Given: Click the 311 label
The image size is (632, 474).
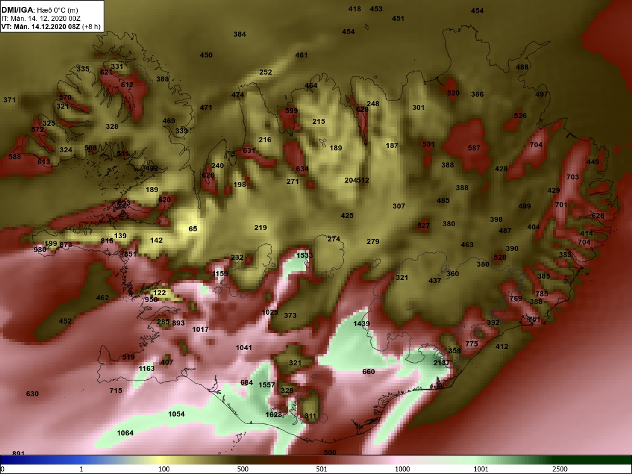Looking at the screenshot, I should 310,416.
